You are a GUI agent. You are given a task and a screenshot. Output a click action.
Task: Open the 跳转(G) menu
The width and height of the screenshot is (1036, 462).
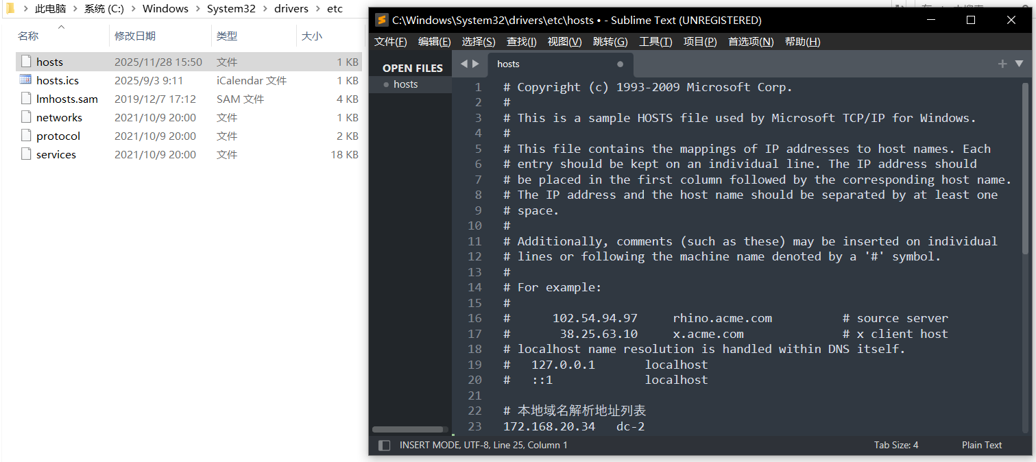pos(610,42)
